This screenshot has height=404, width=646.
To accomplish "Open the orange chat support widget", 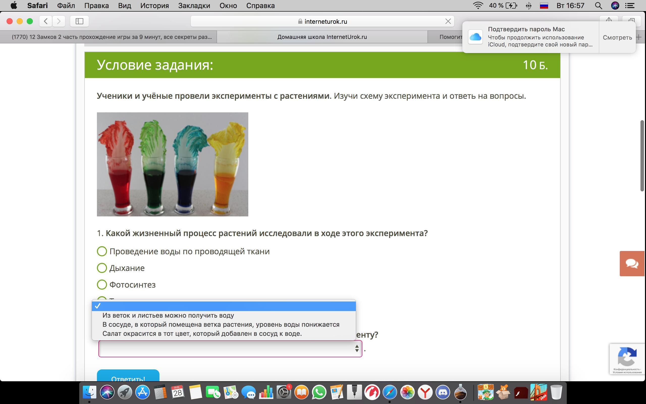I will tap(632, 263).
